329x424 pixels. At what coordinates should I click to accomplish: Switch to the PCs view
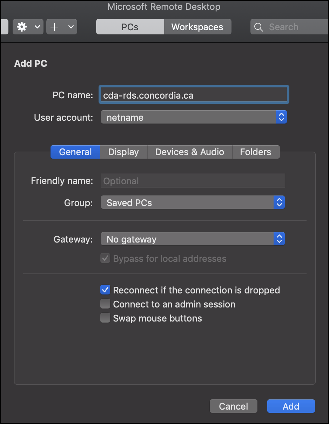[x=130, y=27]
